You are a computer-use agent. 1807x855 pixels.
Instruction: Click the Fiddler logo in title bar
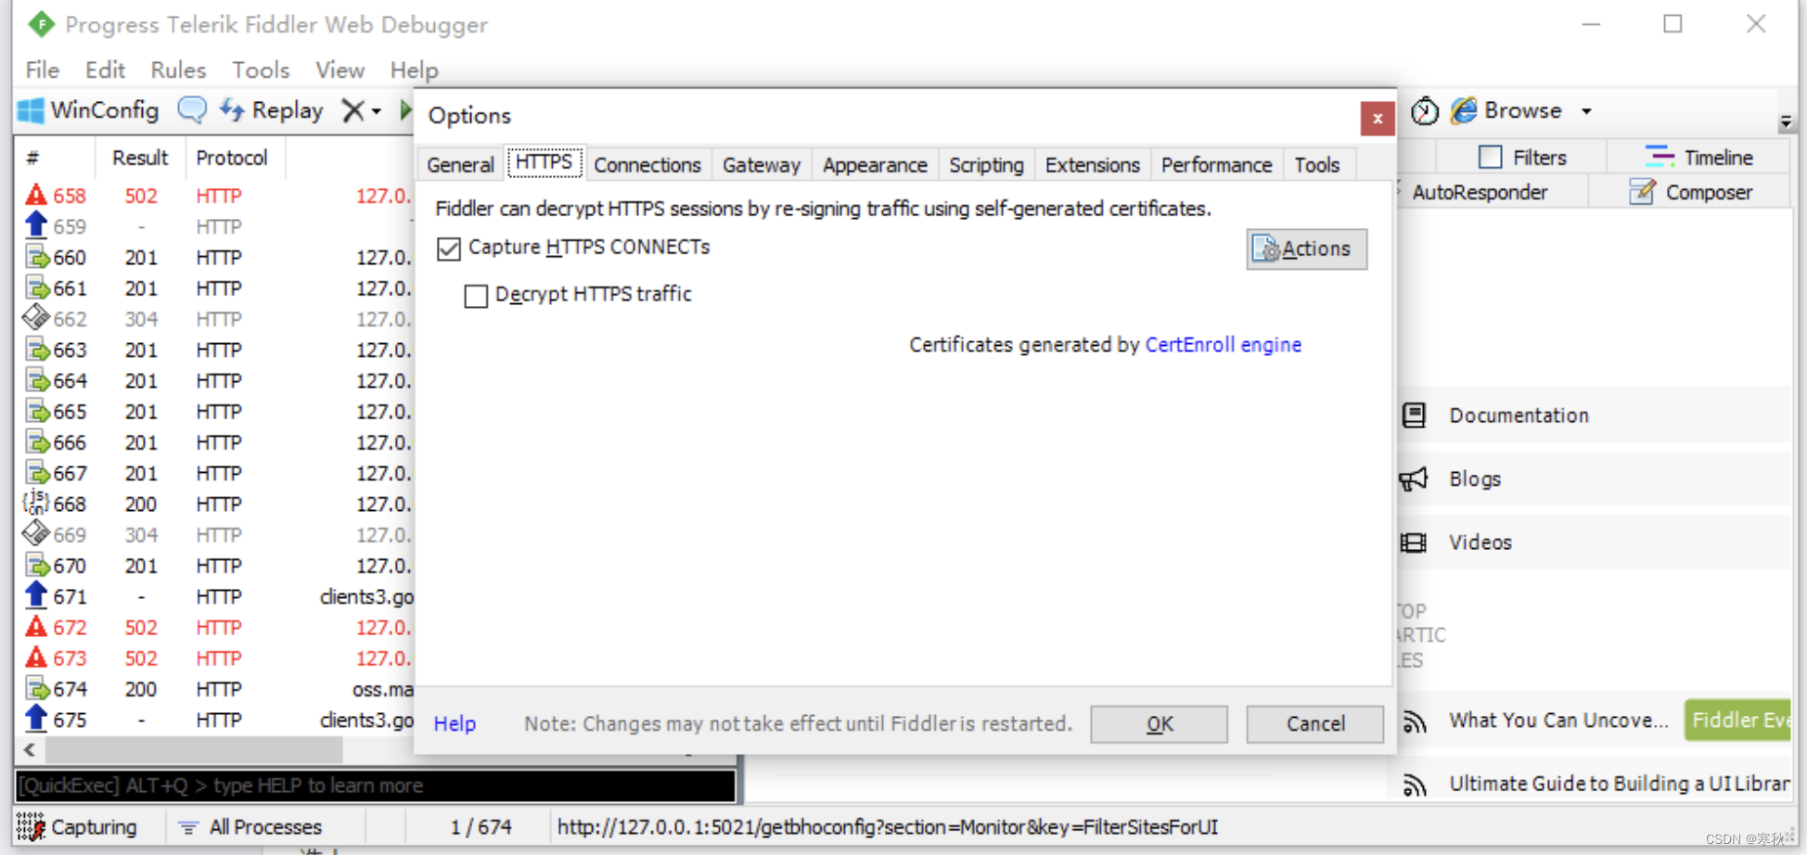(41, 24)
